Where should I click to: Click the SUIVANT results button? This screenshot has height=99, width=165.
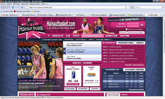[95, 89]
